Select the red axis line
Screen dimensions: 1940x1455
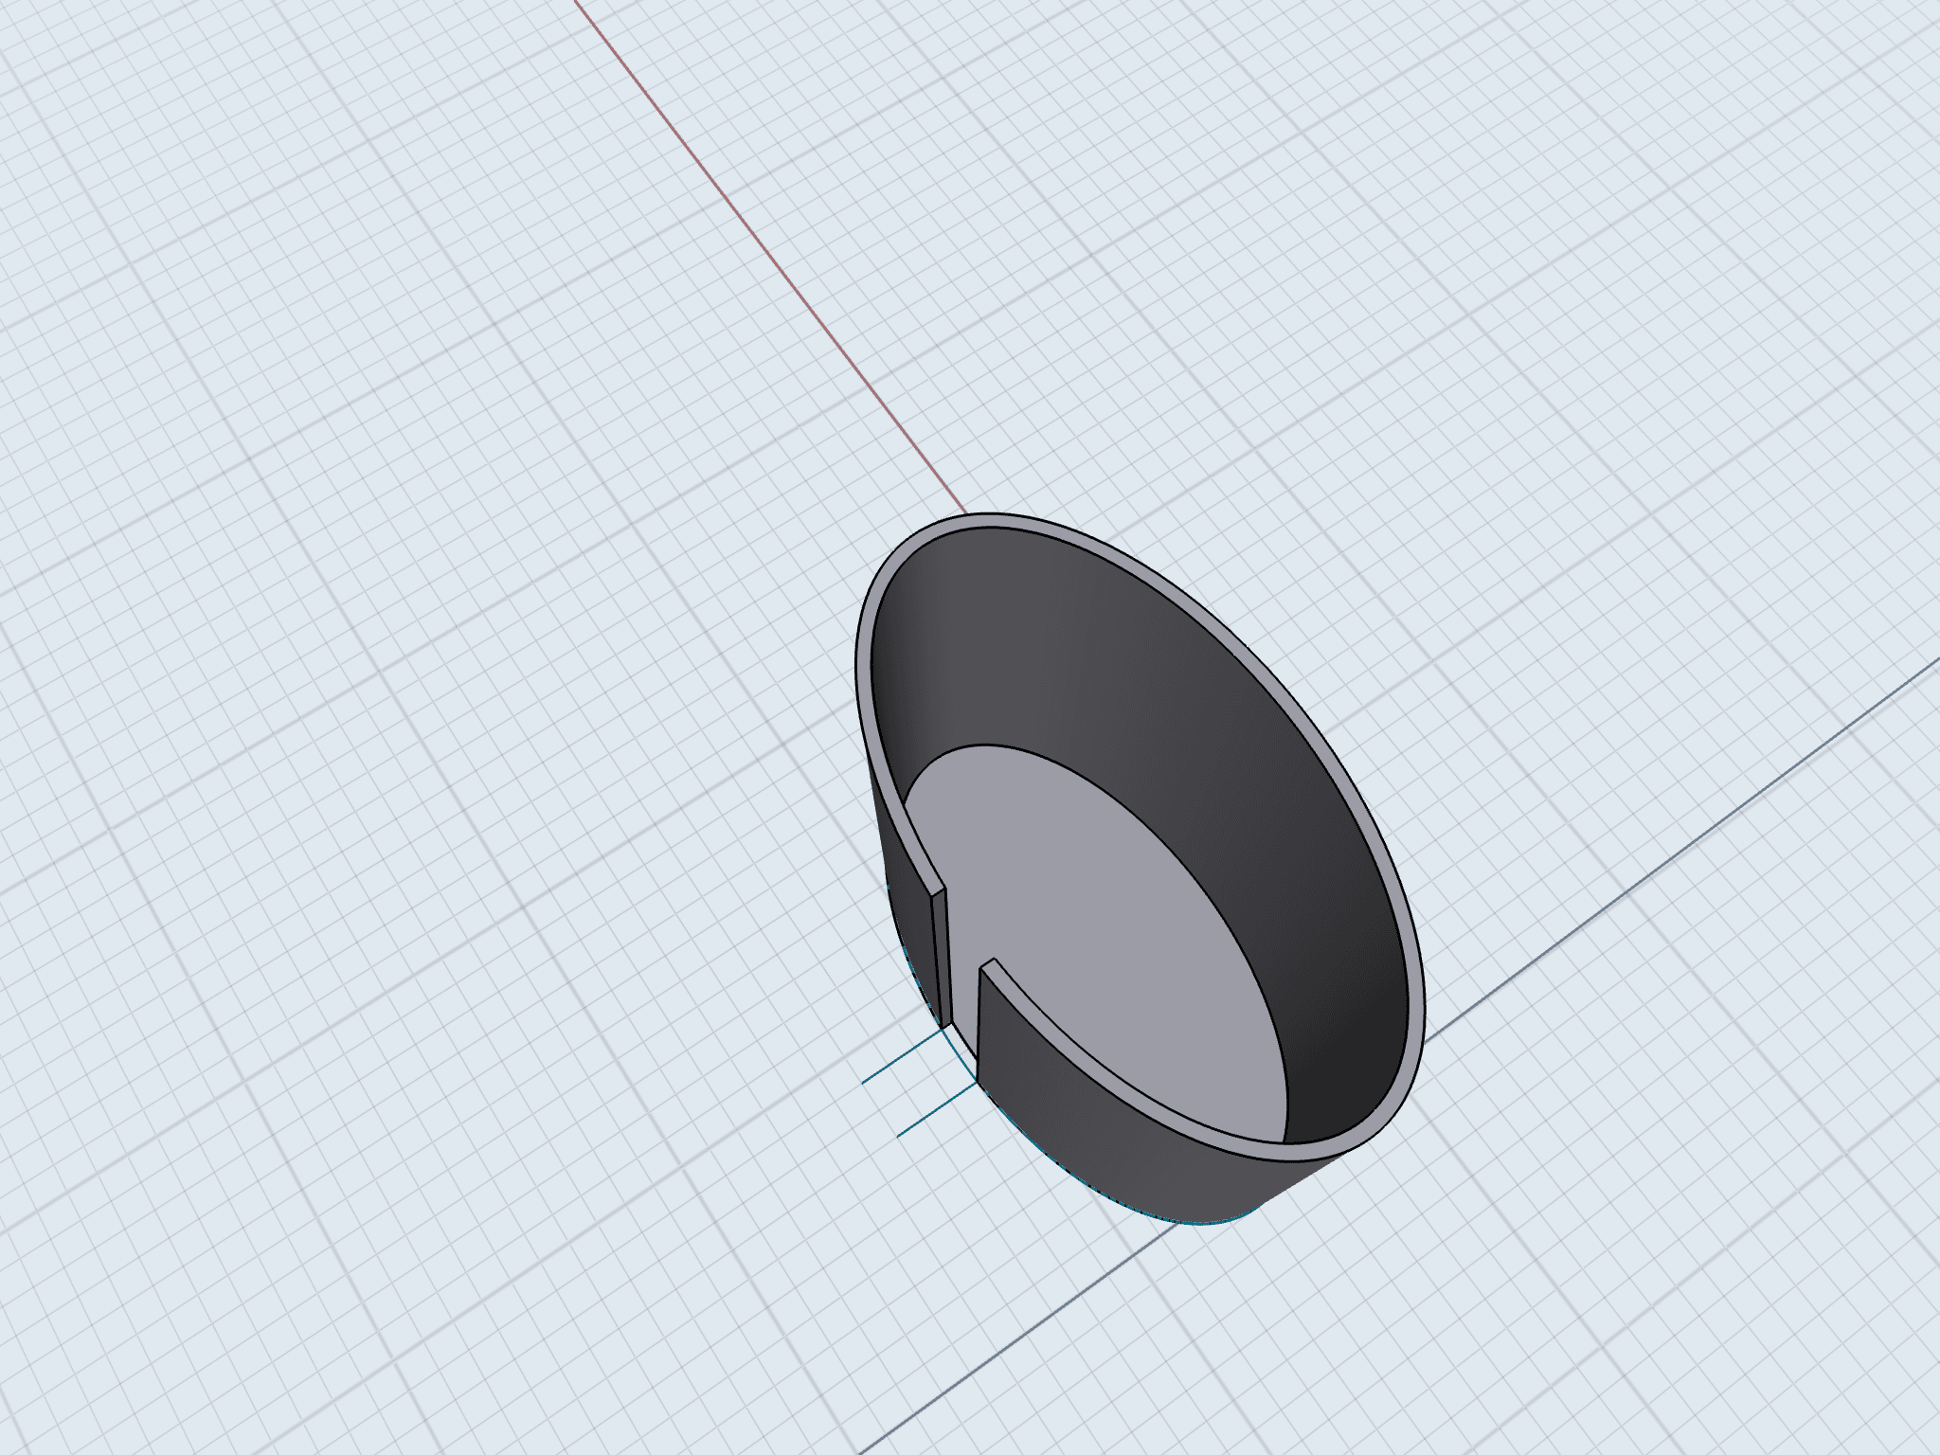point(769,256)
